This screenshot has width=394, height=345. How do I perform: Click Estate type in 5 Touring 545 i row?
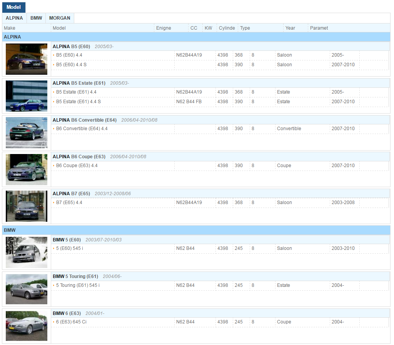tap(284, 285)
